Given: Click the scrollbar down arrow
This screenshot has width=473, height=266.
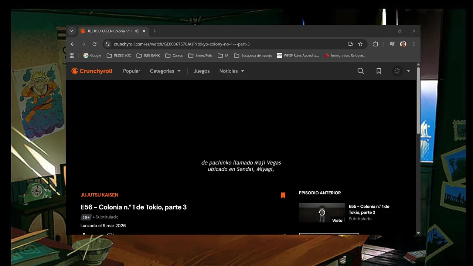Looking at the screenshot, I should point(418,233).
